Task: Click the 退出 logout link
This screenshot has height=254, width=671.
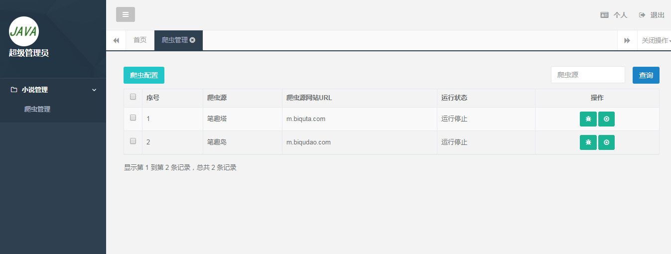Action: 652,15
